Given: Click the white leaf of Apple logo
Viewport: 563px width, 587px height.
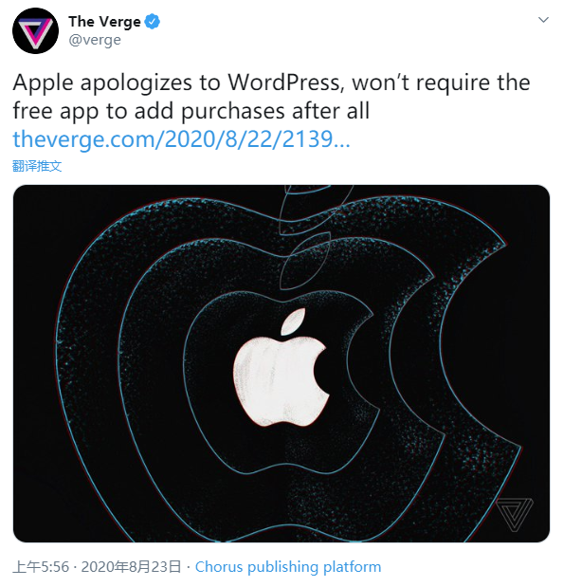Looking at the screenshot, I should coord(293,321).
